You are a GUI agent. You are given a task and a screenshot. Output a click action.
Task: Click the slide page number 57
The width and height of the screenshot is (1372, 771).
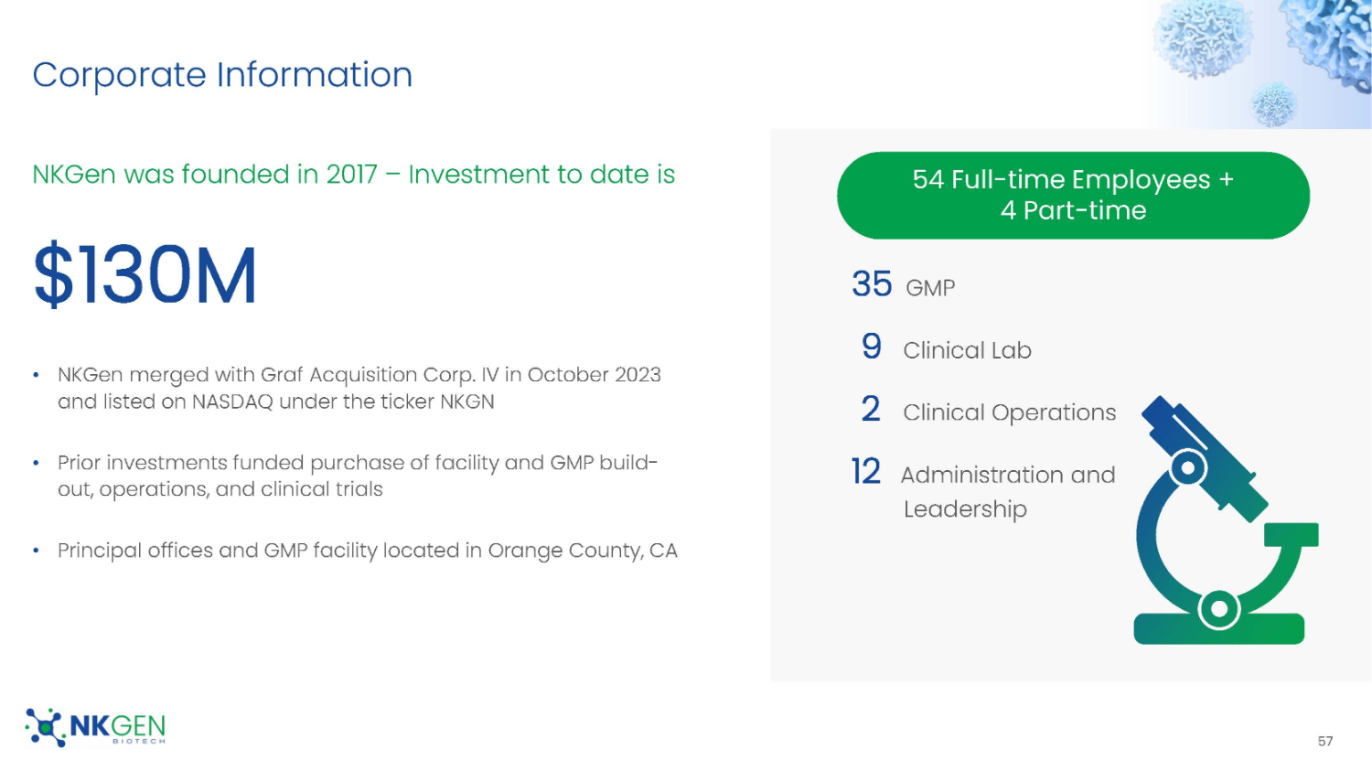pos(1325,741)
